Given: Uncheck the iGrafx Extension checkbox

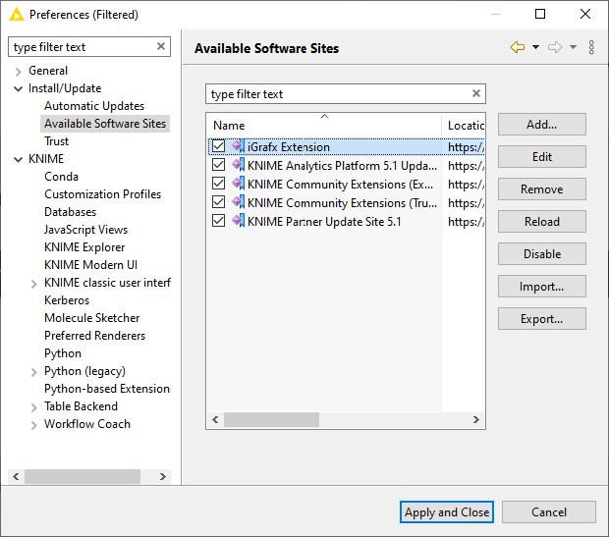Looking at the screenshot, I should pos(219,147).
